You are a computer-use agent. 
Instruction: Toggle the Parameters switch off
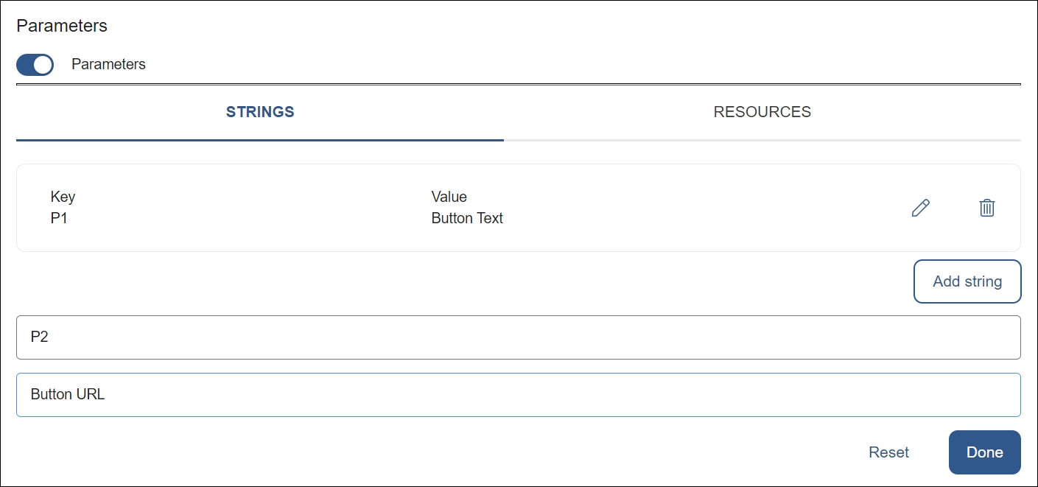(x=35, y=65)
